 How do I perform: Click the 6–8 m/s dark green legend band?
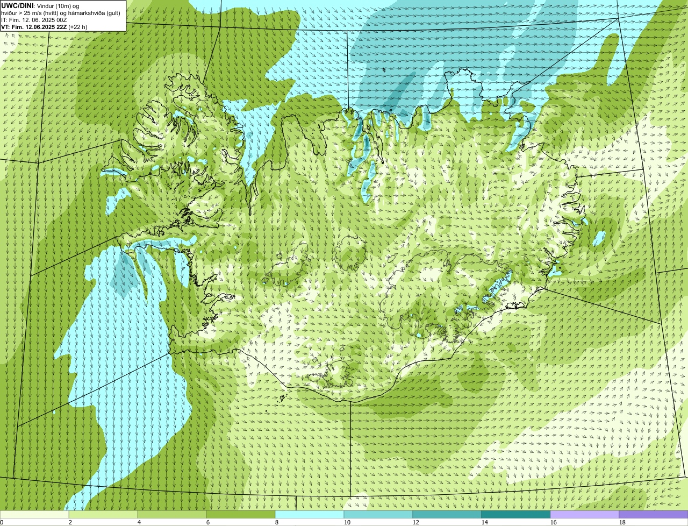coord(241,515)
